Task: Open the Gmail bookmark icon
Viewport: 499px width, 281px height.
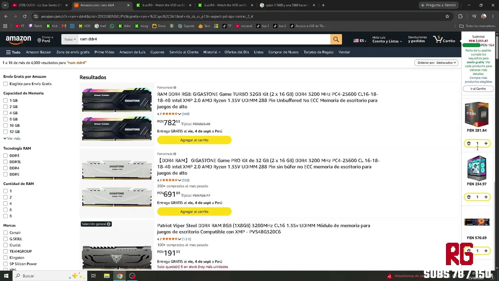Action: tap(64, 26)
